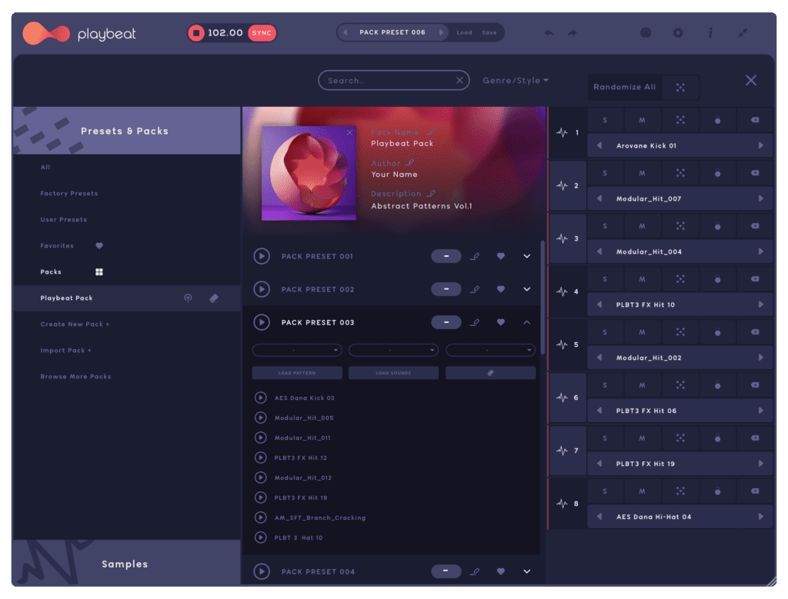Go to the previous preset arrow in header
This screenshot has height=599, width=788.
tap(346, 32)
